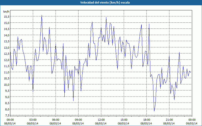
Task: Click the 06:00 time axis label
Action: (x=56, y=120)
